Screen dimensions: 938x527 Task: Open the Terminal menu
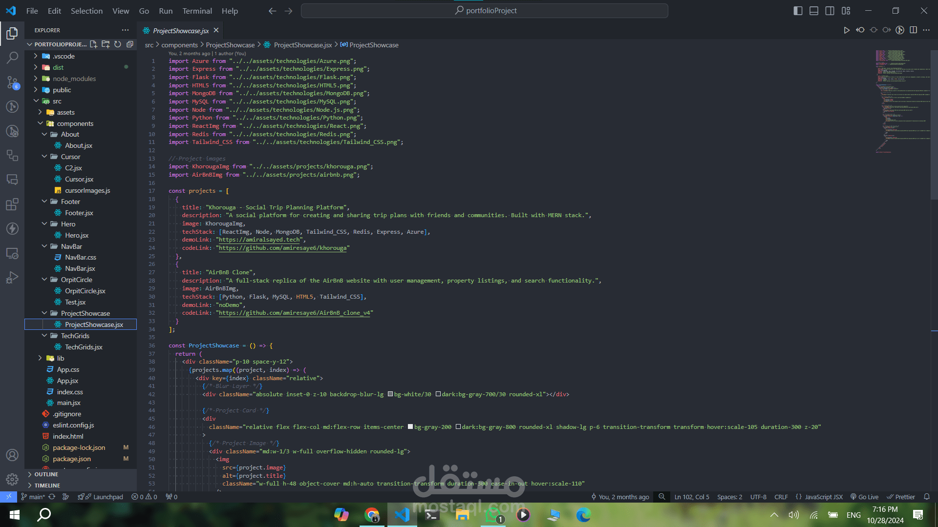click(x=197, y=11)
